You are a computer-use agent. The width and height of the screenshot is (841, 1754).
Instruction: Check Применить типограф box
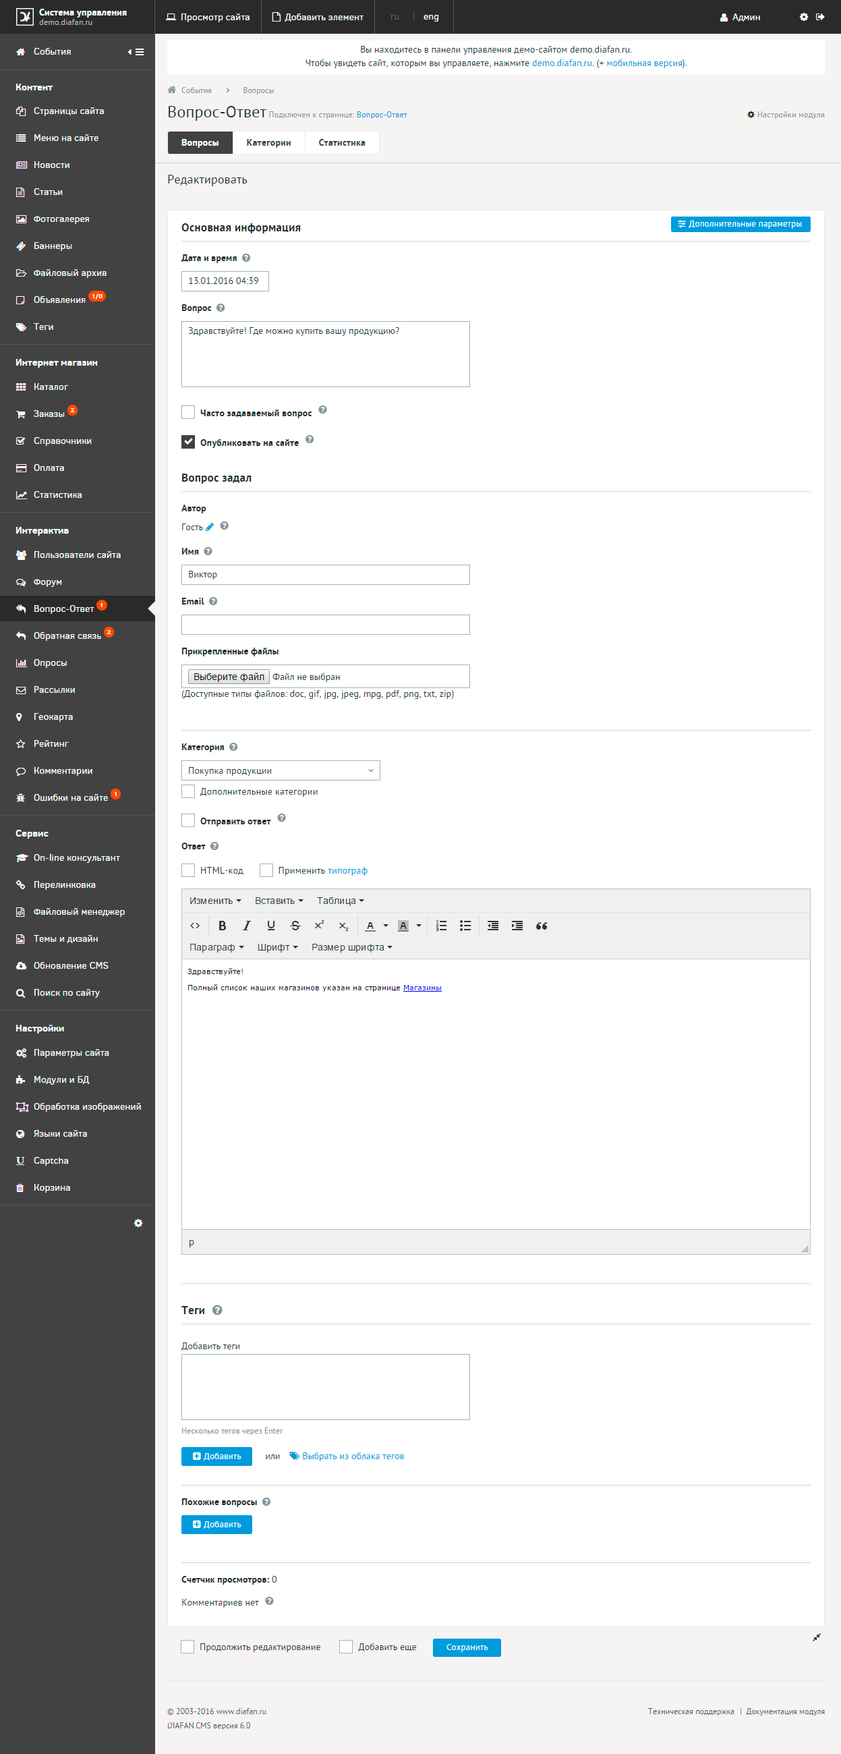266,870
